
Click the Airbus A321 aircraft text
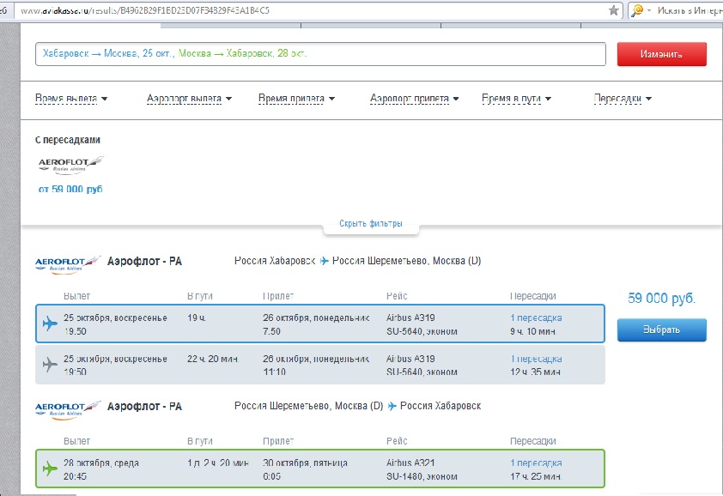[x=410, y=463]
